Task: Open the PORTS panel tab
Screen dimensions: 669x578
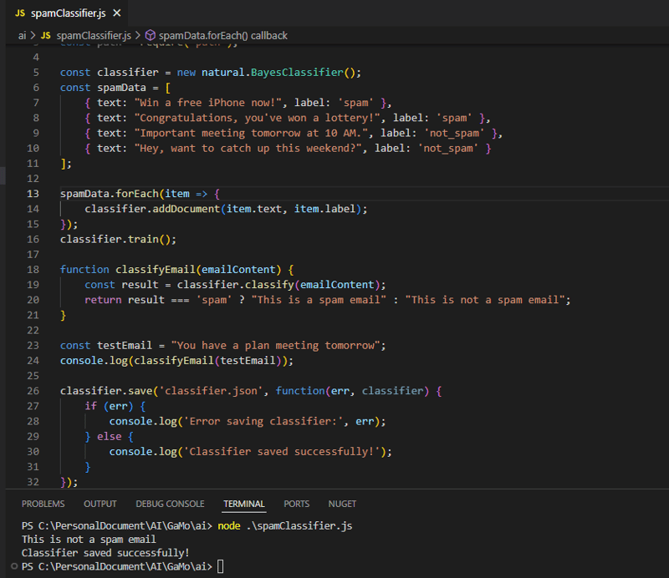Action: [x=296, y=504]
